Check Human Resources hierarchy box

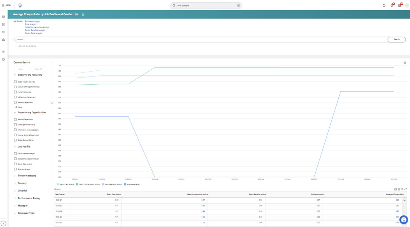(15, 92)
